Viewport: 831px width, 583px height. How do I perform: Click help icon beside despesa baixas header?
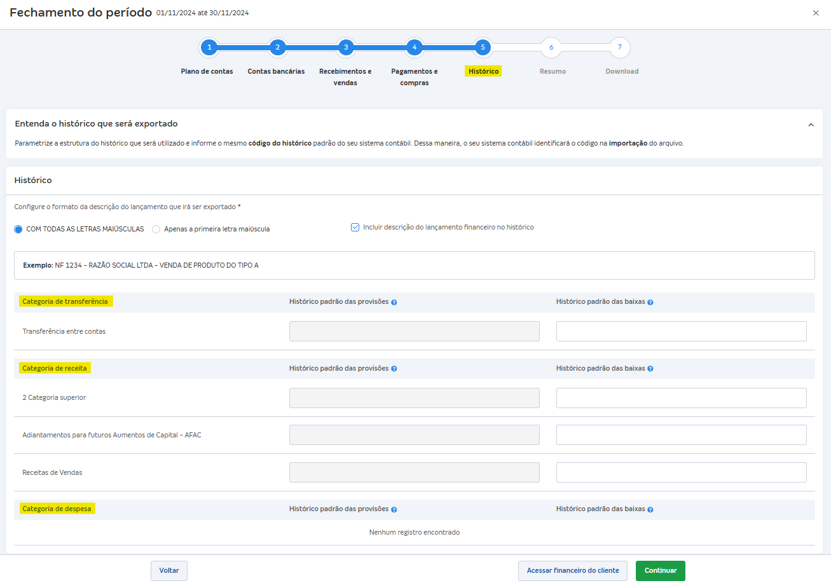[x=650, y=509]
